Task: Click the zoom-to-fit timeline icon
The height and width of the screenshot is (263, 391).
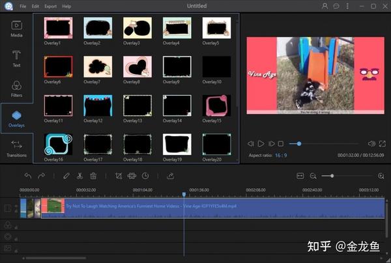Action: 300,176
